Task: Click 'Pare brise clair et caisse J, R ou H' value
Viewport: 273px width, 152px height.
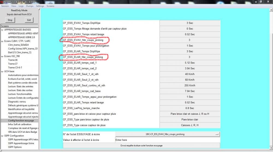Action: pyautogui.click(x=190, y=114)
